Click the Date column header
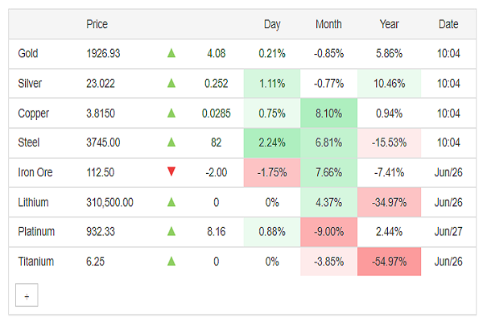 pyautogui.click(x=448, y=25)
